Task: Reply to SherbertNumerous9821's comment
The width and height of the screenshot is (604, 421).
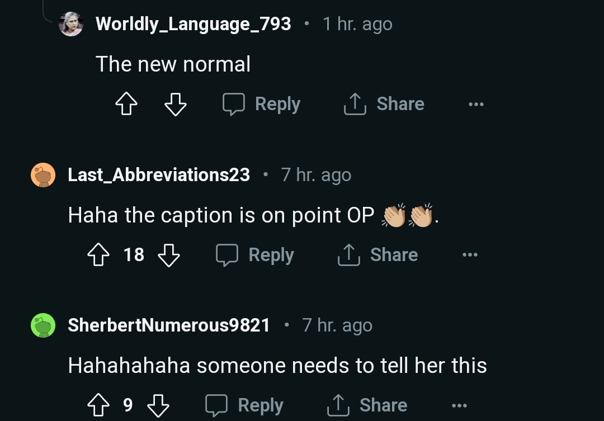Action: pos(244,405)
